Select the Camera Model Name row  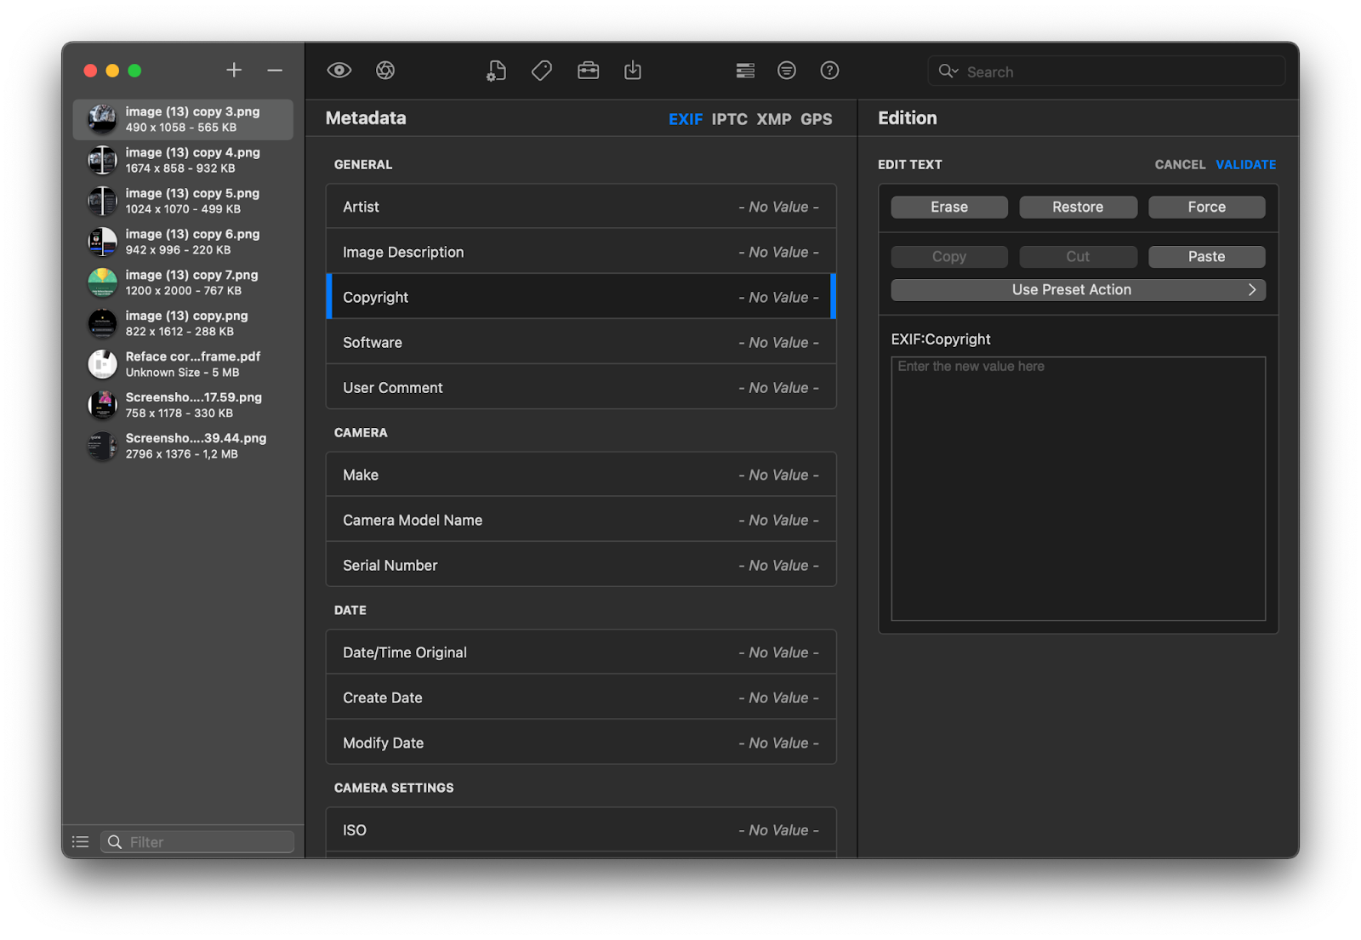[x=581, y=520]
